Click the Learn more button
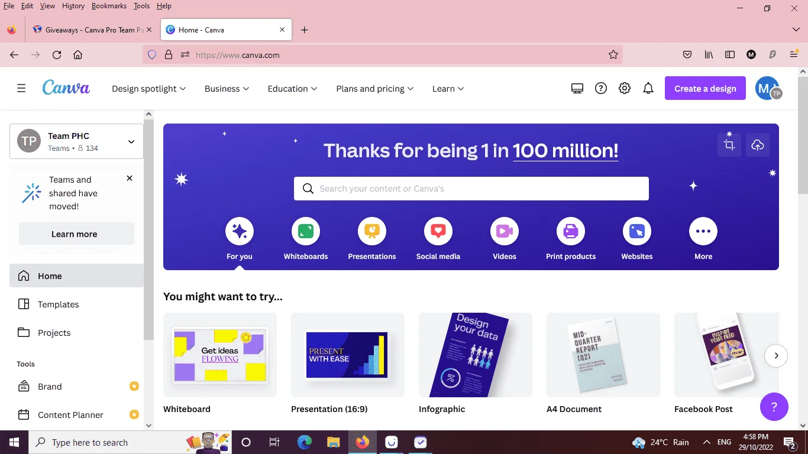Viewport: 808px width, 454px height. [76, 234]
